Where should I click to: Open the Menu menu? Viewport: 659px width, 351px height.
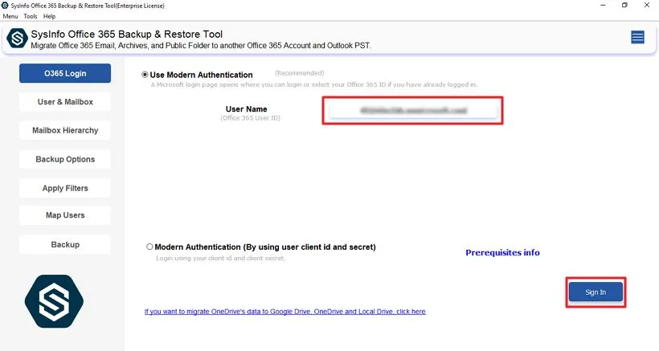[10, 16]
